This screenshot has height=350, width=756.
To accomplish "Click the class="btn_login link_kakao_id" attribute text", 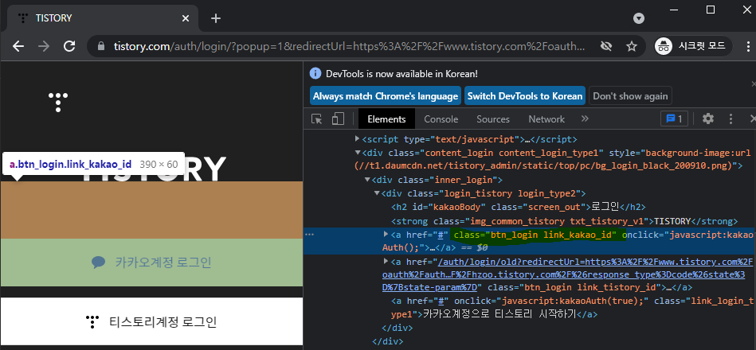I will pyautogui.click(x=535, y=235).
